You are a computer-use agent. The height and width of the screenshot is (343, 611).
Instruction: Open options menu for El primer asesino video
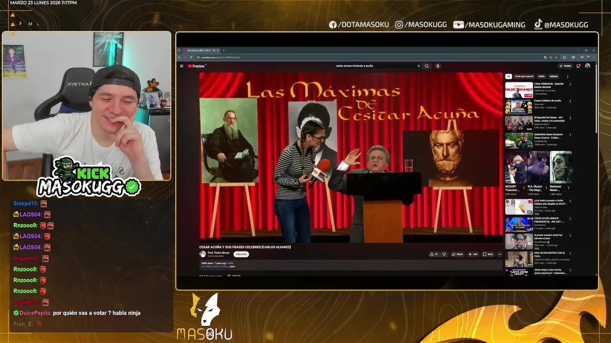[x=570, y=236]
